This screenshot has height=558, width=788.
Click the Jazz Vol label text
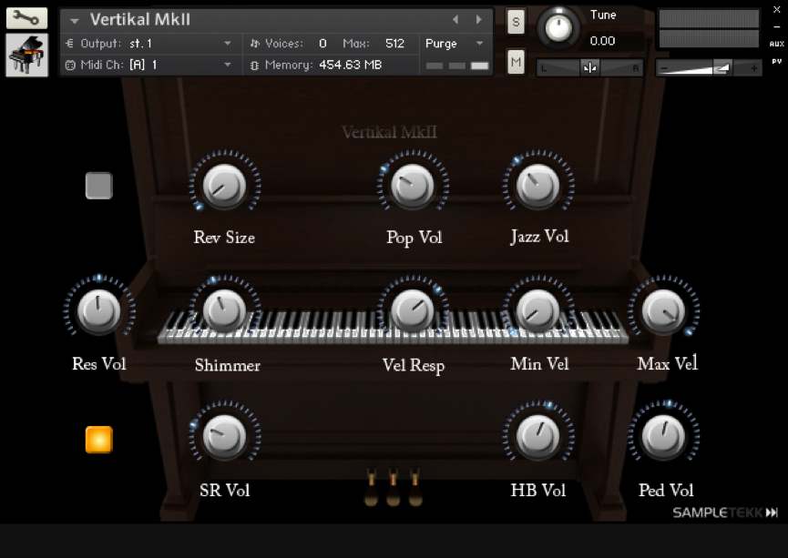click(x=539, y=237)
